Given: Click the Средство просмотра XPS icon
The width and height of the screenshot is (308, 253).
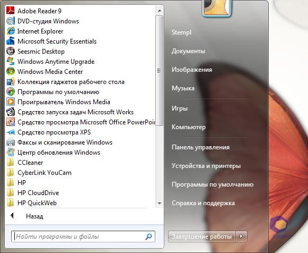Looking at the screenshot, I should click(x=11, y=132).
